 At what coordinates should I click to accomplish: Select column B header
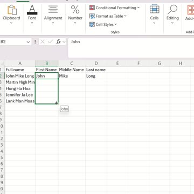pyautogui.click(x=47, y=63)
